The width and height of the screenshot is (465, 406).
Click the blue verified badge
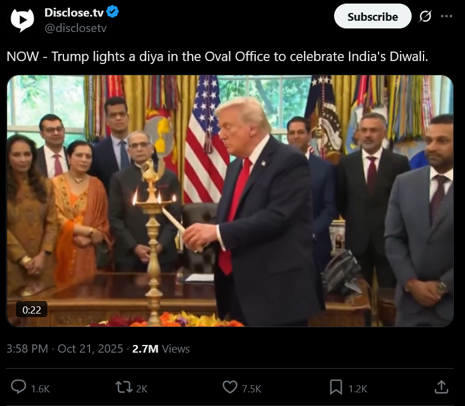click(x=113, y=12)
